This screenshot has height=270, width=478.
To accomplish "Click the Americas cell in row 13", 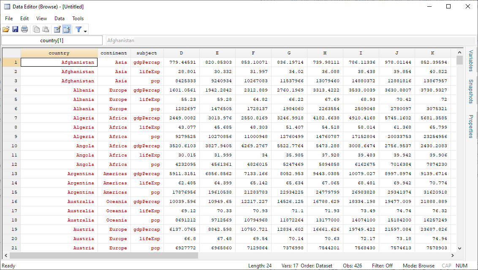I will 115,173.
